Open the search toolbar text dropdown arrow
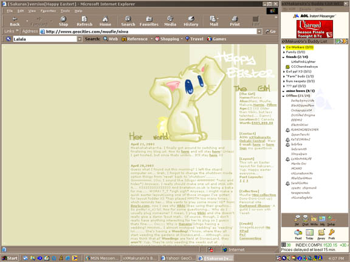 [x=80, y=39]
